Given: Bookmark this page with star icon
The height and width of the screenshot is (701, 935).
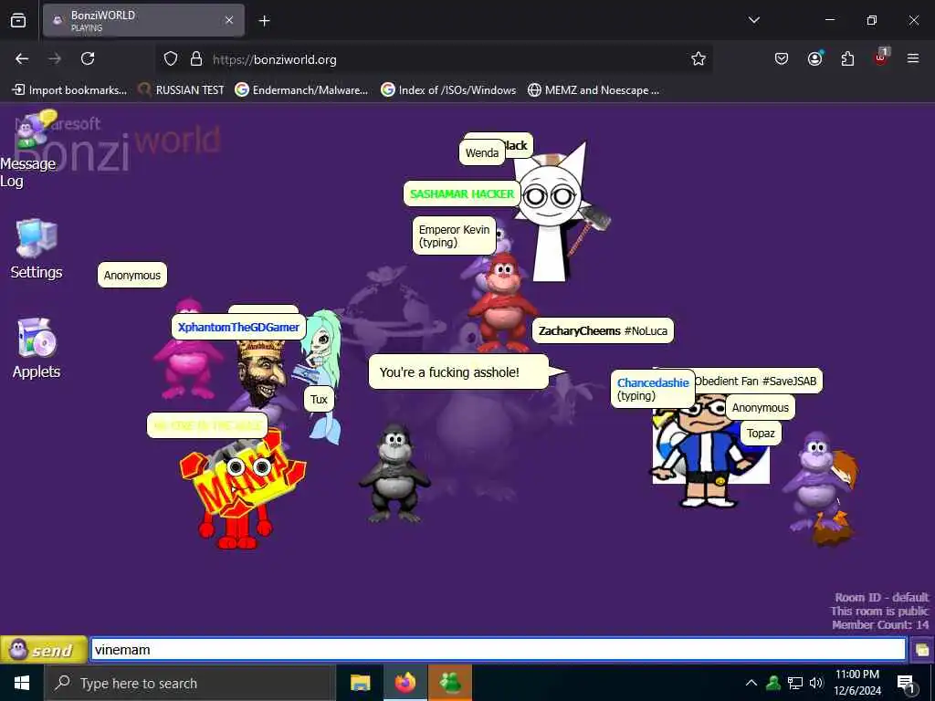Looking at the screenshot, I should [699, 59].
